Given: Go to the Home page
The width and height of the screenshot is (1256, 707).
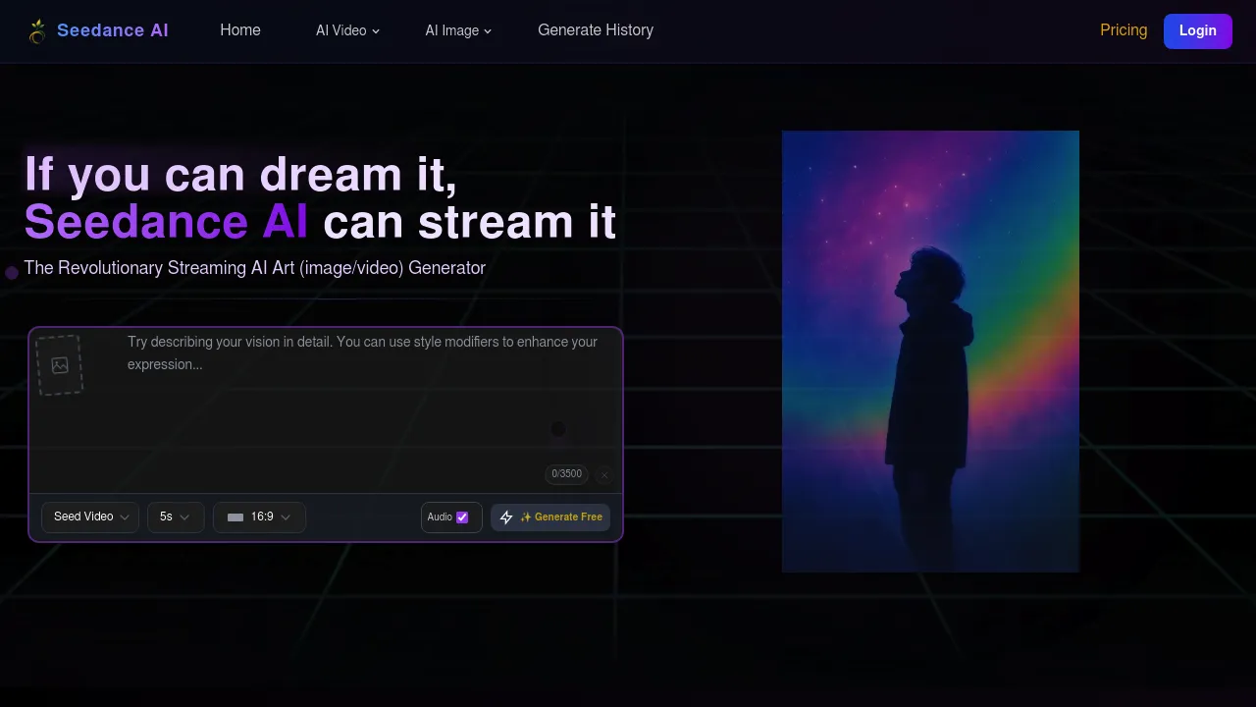Looking at the screenshot, I should 240,30.
